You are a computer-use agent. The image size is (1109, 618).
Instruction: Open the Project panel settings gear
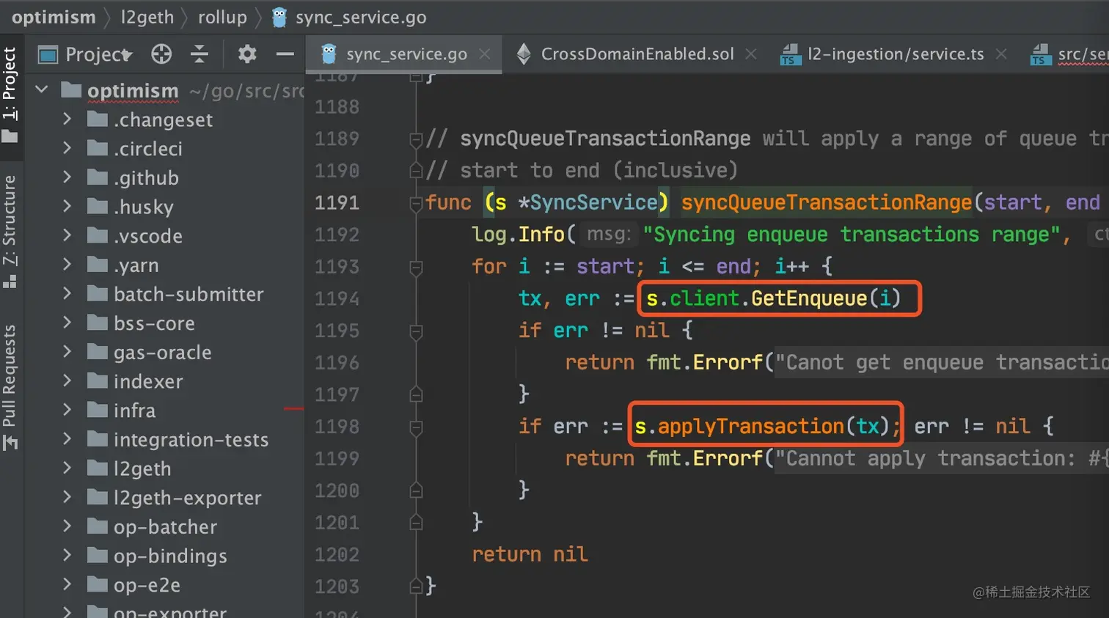click(x=247, y=54)
